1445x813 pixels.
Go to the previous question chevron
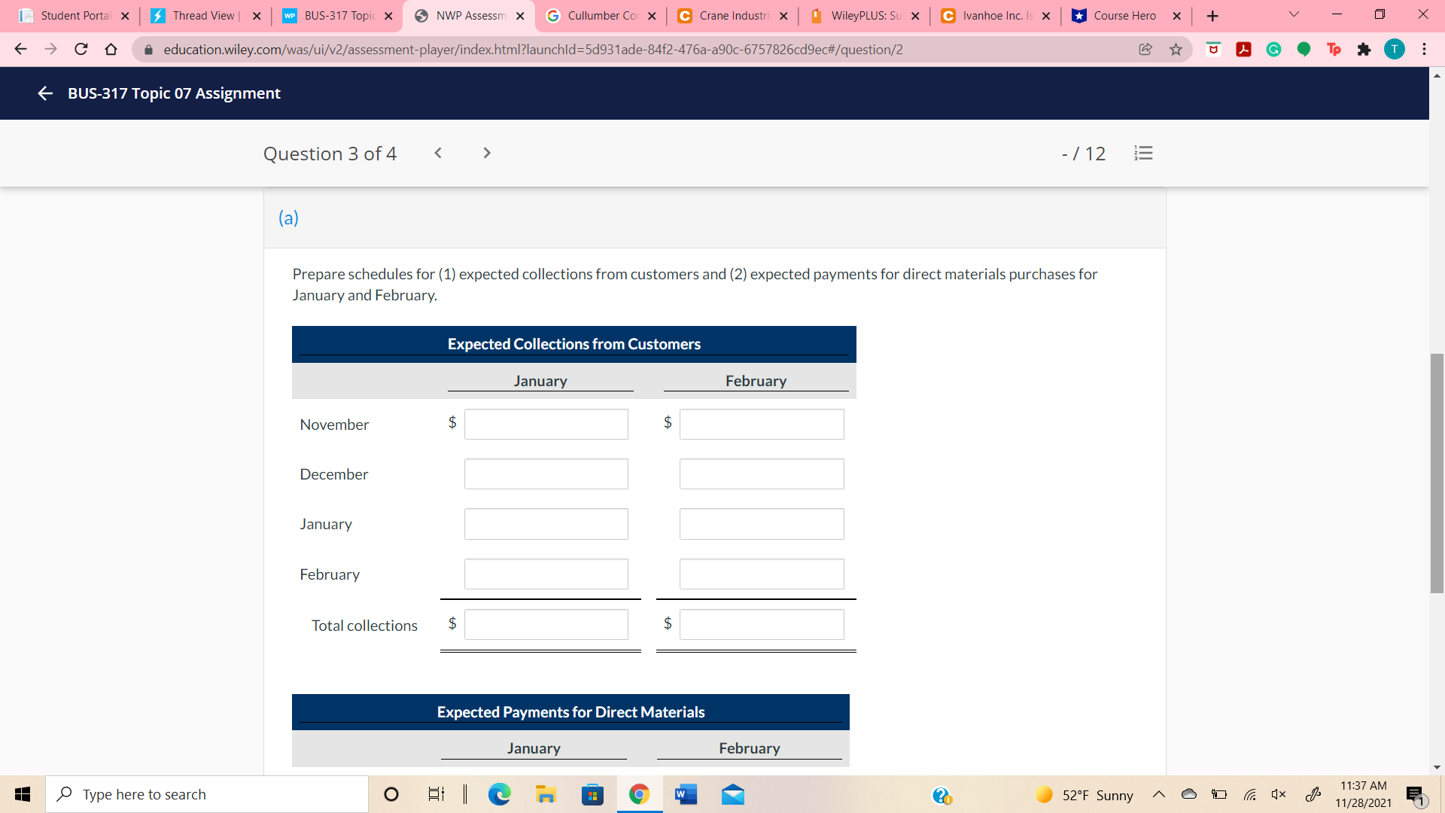438,153
